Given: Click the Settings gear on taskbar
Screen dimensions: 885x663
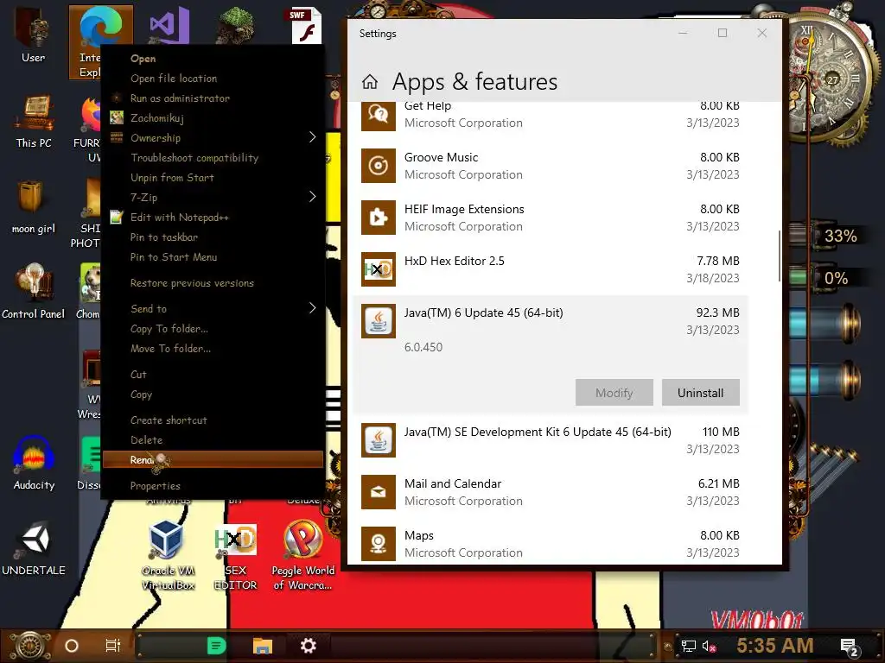Looking at the screenshot, I should pos(309,646).
